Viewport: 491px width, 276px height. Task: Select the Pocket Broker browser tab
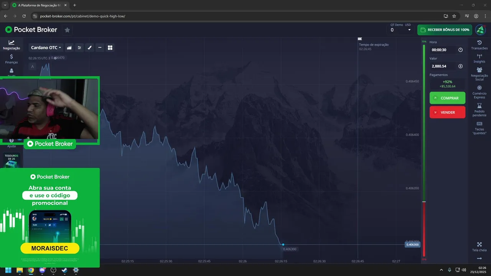[39, 5]
